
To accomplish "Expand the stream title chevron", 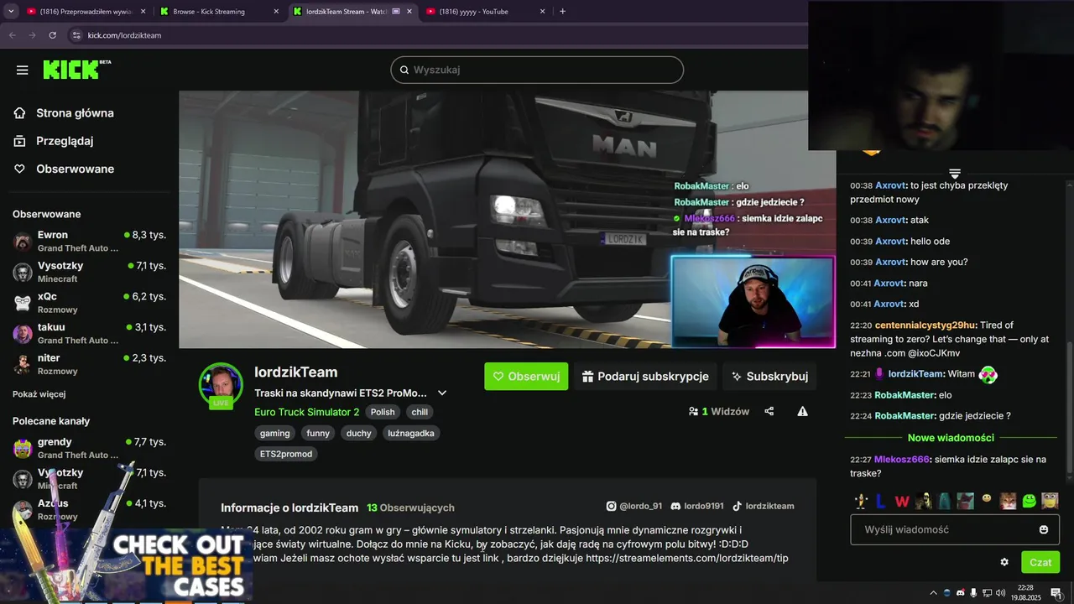I will click(x=442, y=393).
